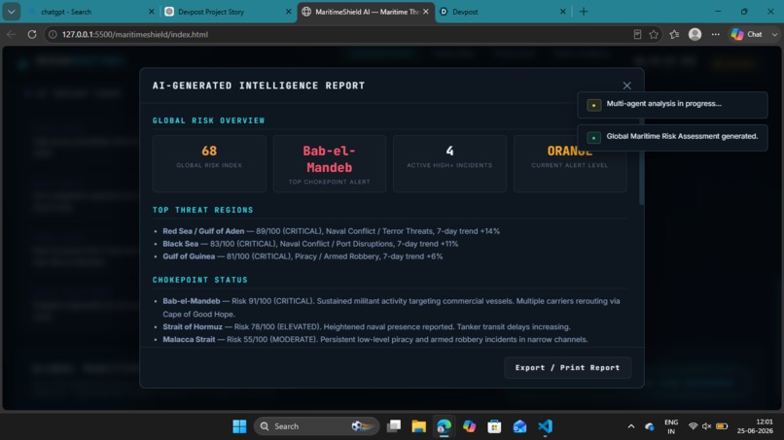Image resolution: width=784 pixels, height=440 pixels.
Task: Click Red Sea / Gulf of Aden entry
Action: pos(331,231)
